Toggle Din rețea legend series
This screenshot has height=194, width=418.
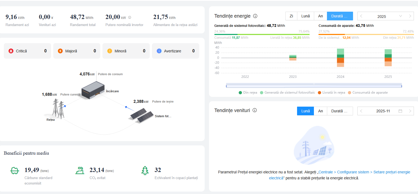tap(248, 93)
